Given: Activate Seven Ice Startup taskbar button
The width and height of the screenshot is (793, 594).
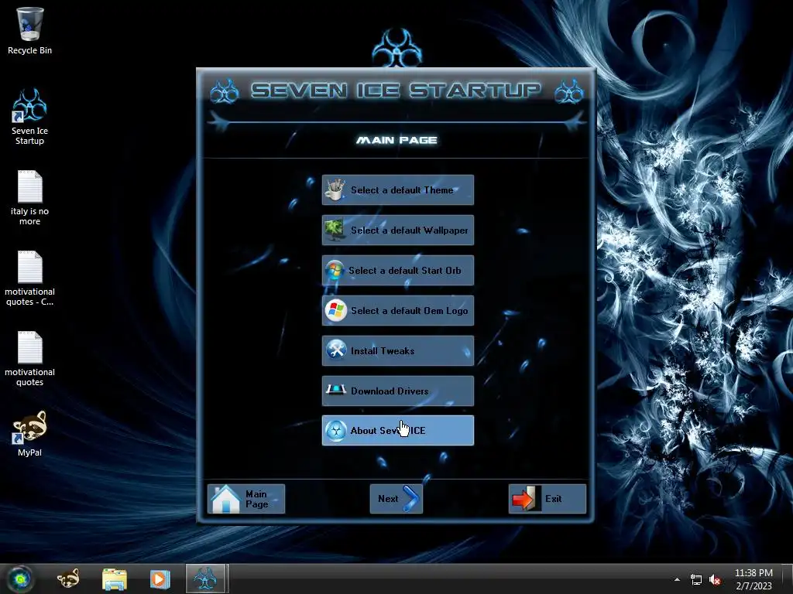Looking at the screenshot, I should tap(205, 579).
